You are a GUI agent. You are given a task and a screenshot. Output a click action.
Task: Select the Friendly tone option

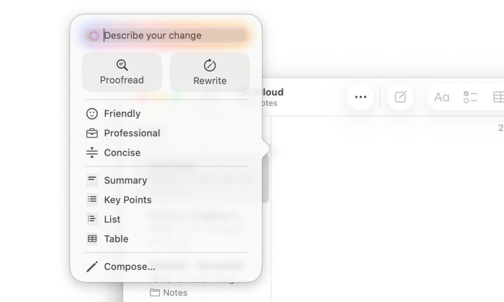(122, 113)
